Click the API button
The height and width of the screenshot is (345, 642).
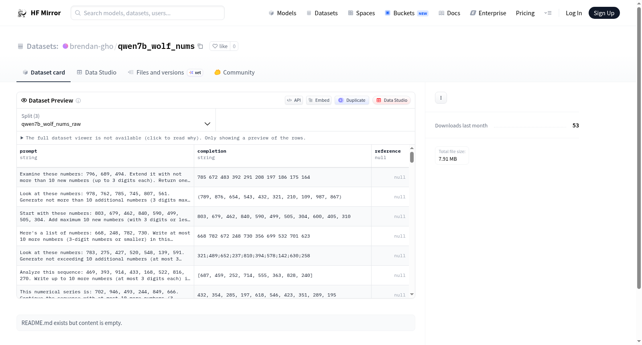[294, 100]
